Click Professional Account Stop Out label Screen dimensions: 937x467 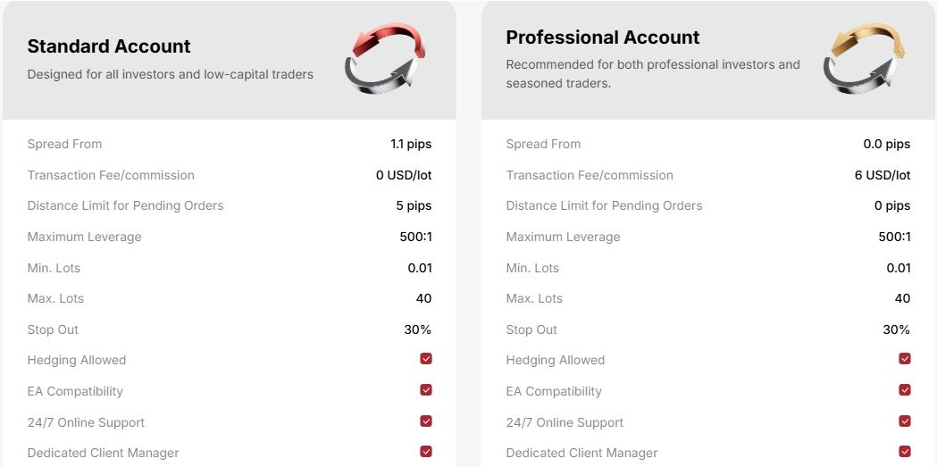click(531, 329)
